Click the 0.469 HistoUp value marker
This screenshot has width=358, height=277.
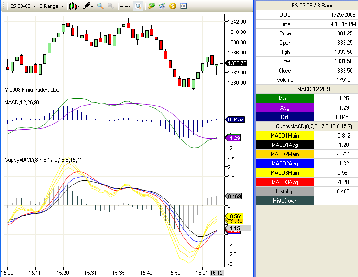point(234,196)
